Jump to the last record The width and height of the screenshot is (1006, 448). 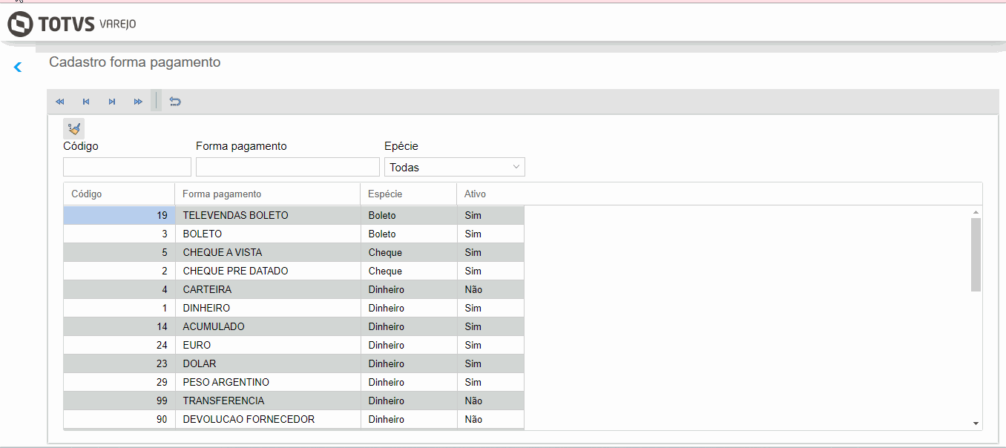click(138, 102)
